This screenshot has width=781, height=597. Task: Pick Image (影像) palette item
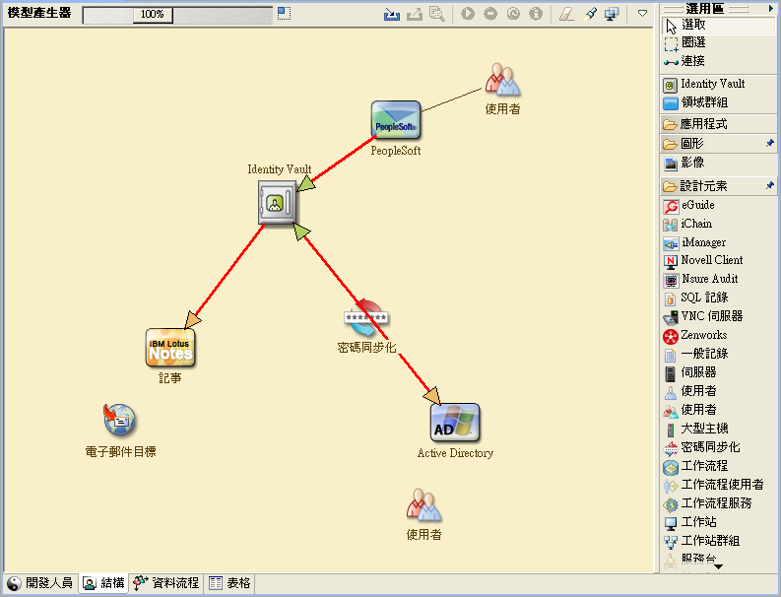720,163
